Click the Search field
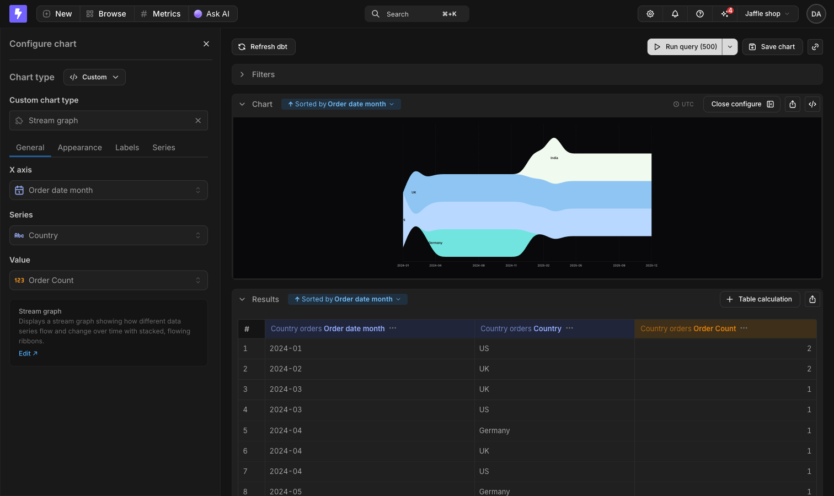 point(417,14)
